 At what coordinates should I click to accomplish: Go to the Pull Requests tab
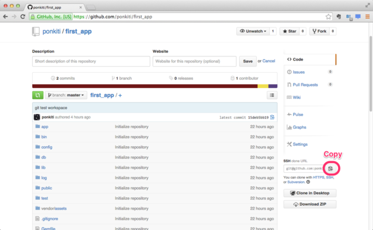(305, 85)
